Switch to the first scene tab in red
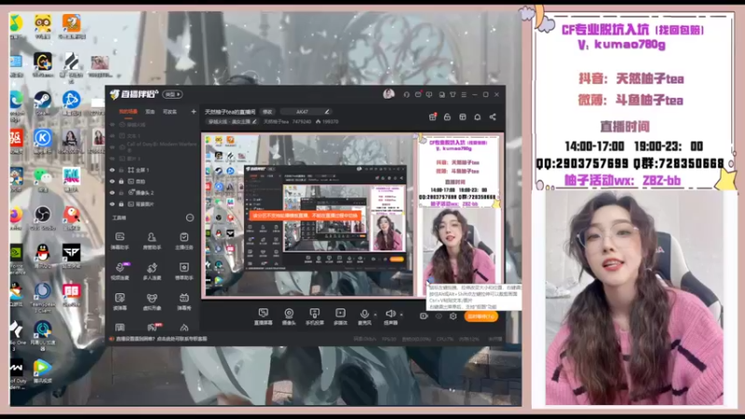745x419 pixels. [129, 112]
